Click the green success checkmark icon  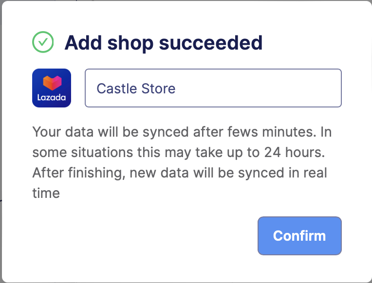(x=43, y=43)
